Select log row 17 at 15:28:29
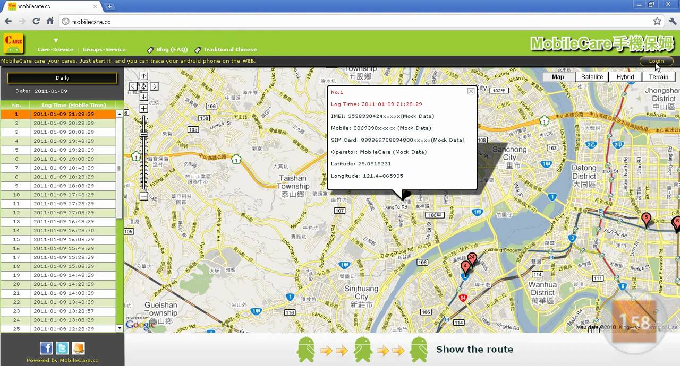680x366 pixels. point(58,257)
